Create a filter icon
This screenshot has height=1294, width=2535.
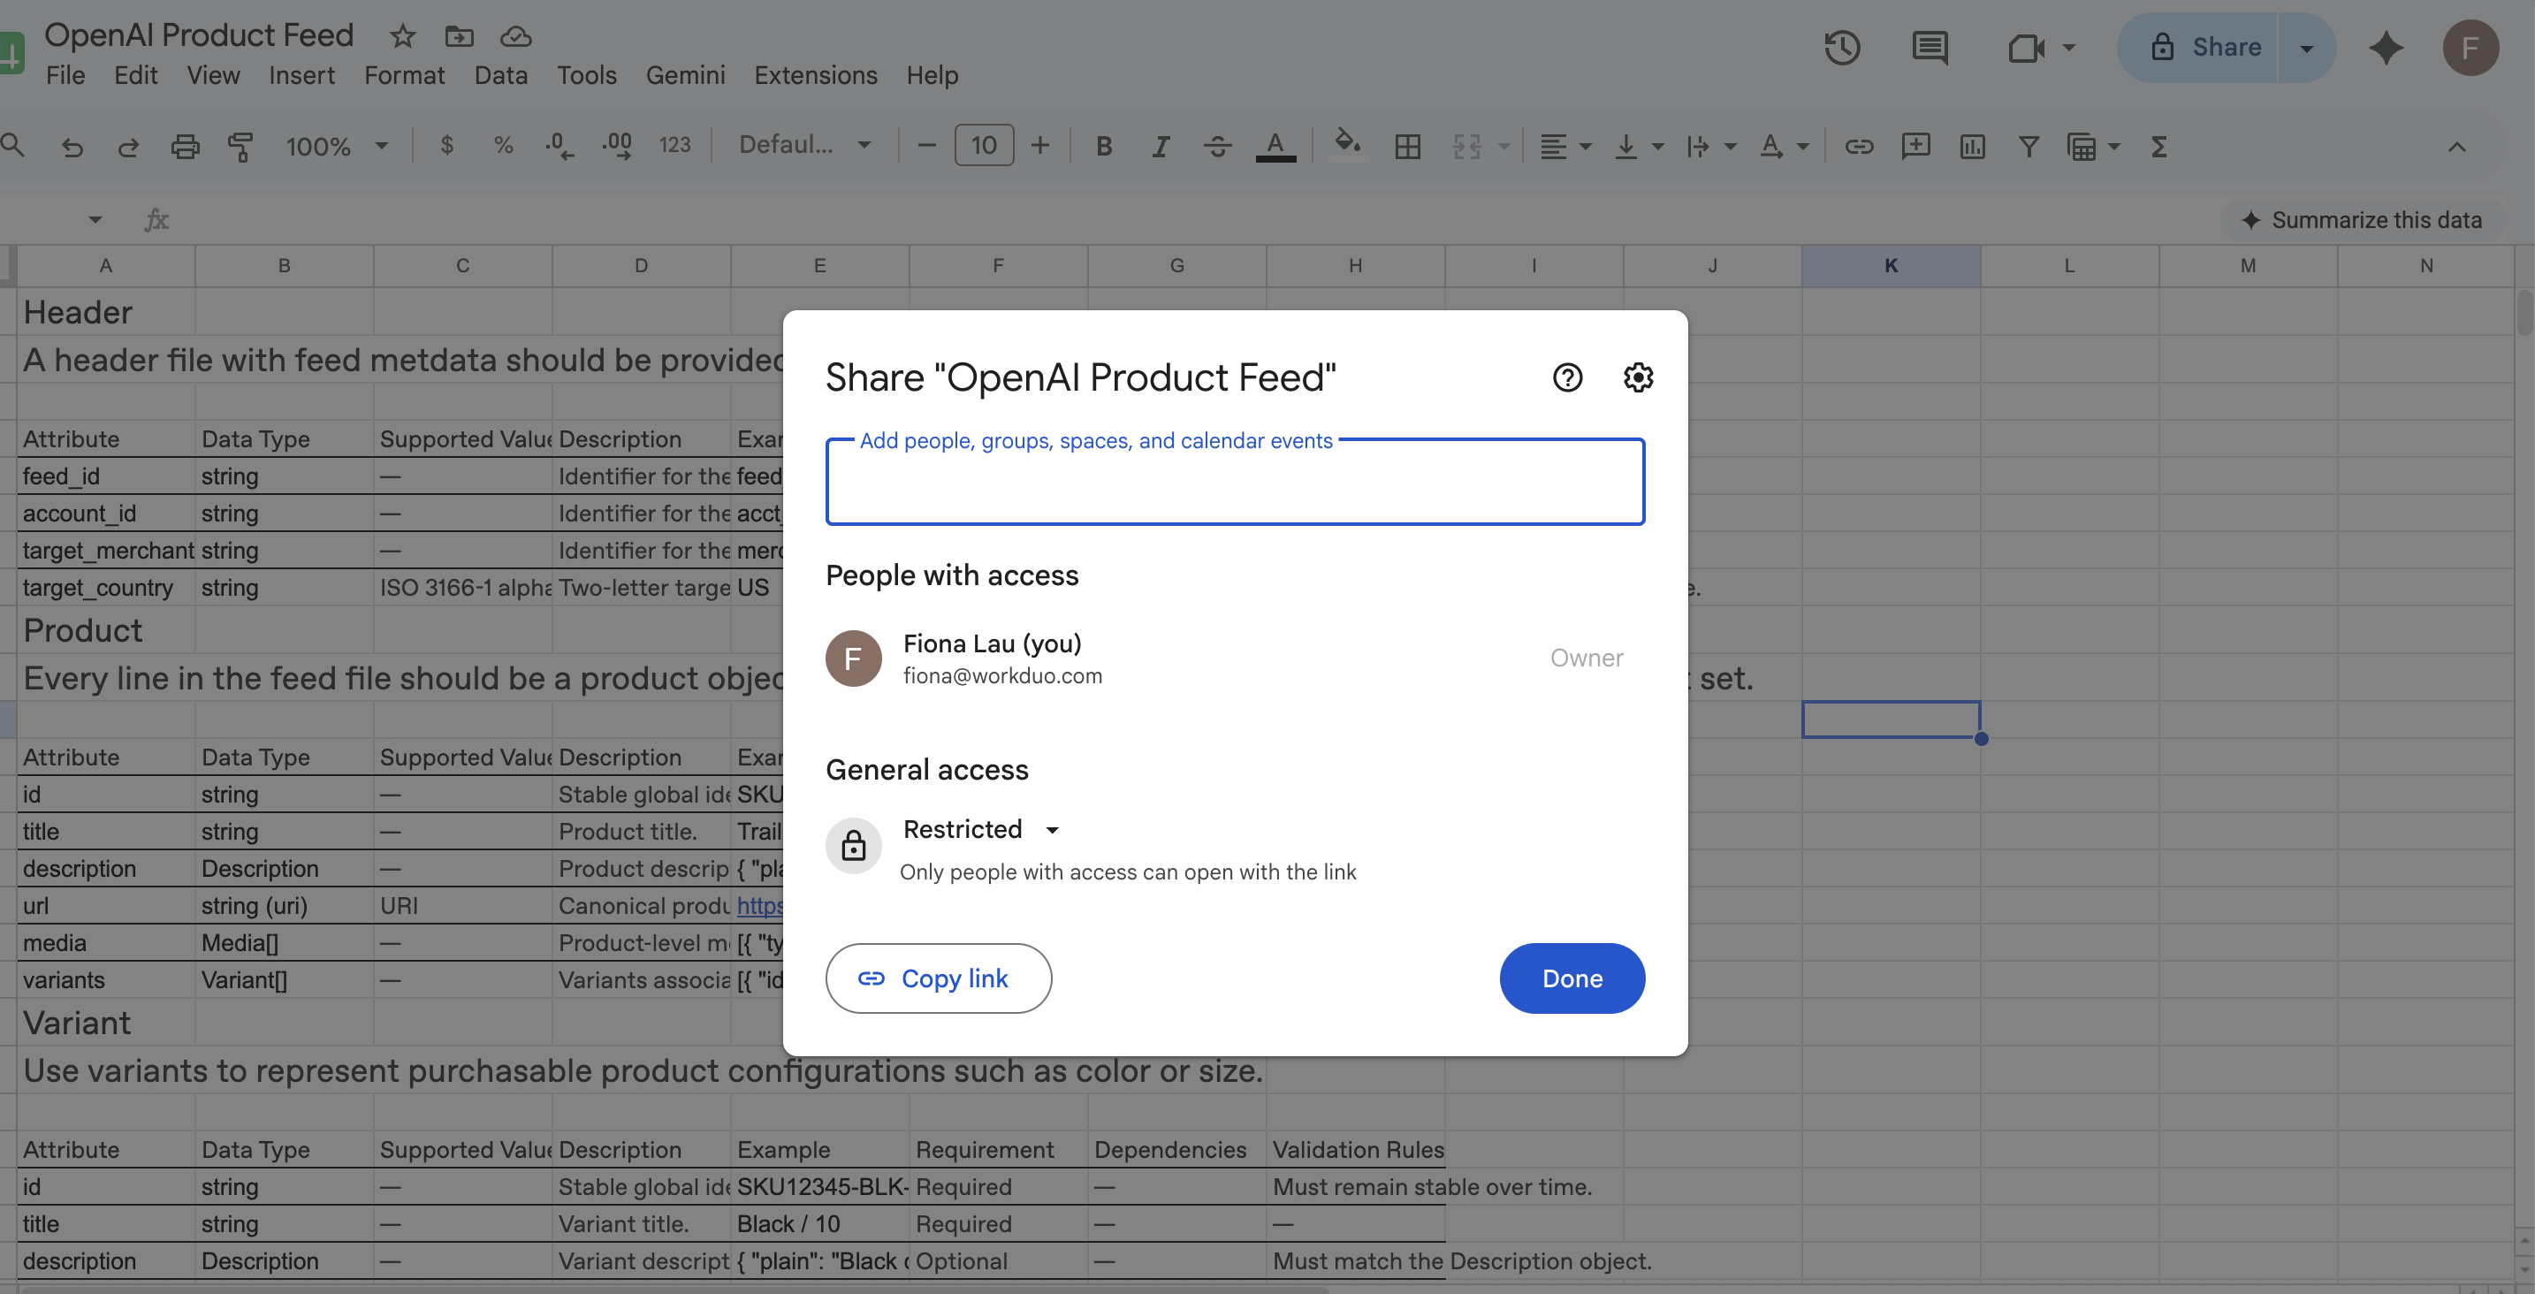point(2029,147)
